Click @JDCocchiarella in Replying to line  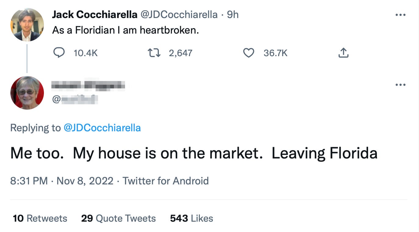(x=102, y=128)
